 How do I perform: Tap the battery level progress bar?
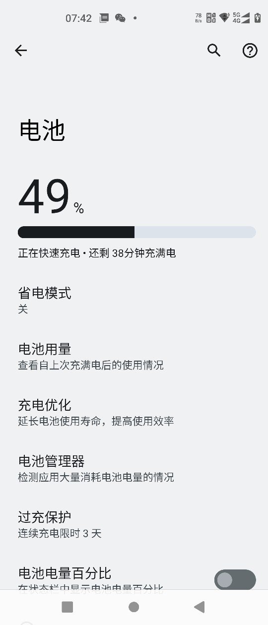coord(137,232)
